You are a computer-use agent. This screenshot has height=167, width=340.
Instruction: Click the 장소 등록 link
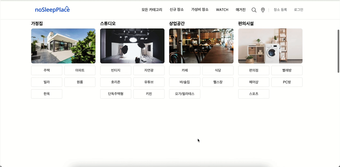coord(280,10)
